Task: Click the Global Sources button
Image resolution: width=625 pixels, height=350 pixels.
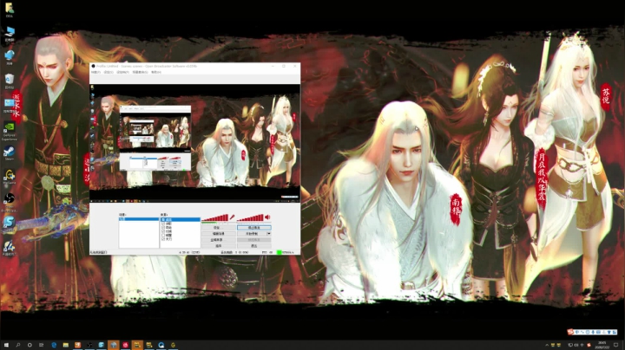Action: click(219, 240)
